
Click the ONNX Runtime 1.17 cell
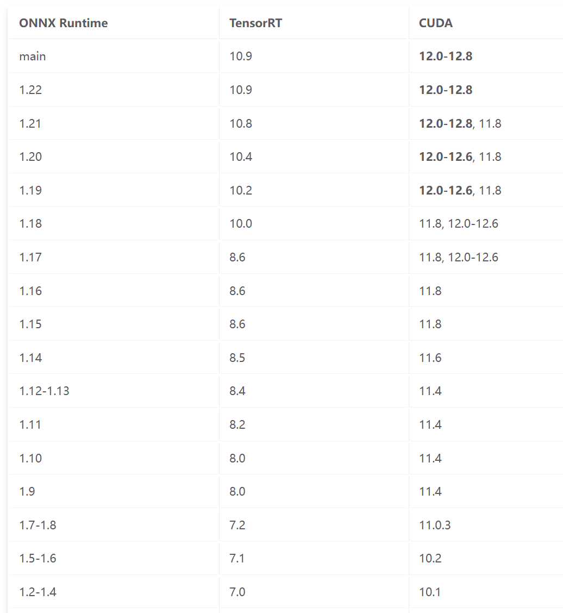(x=30, y=257)
